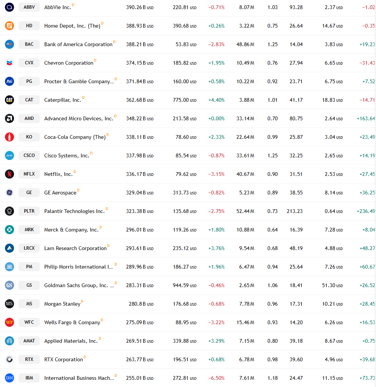Click Wells Fargo −3.22% change value
This screenshot has height=387, width=376.
click(x=217, y=322)
